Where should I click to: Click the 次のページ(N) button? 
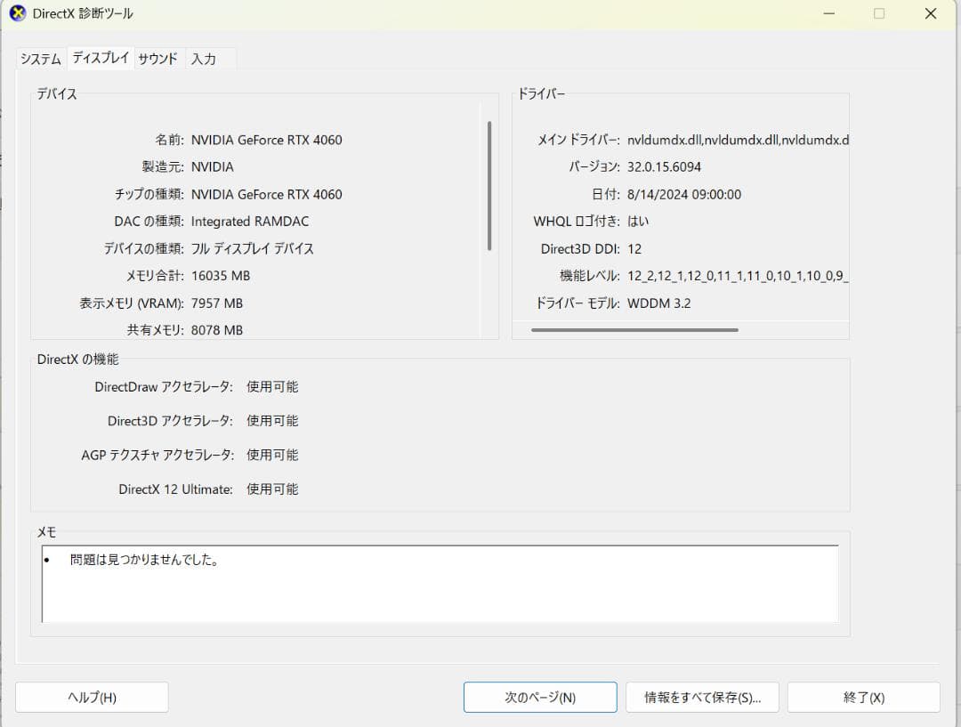[539, 697]
